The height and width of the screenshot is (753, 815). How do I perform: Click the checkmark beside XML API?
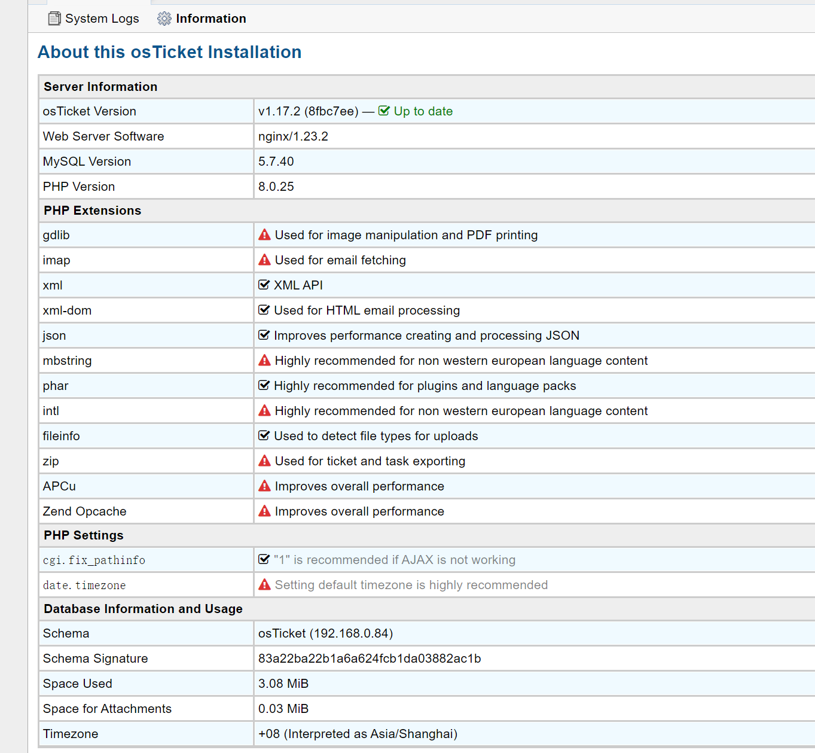coord(264,285)
